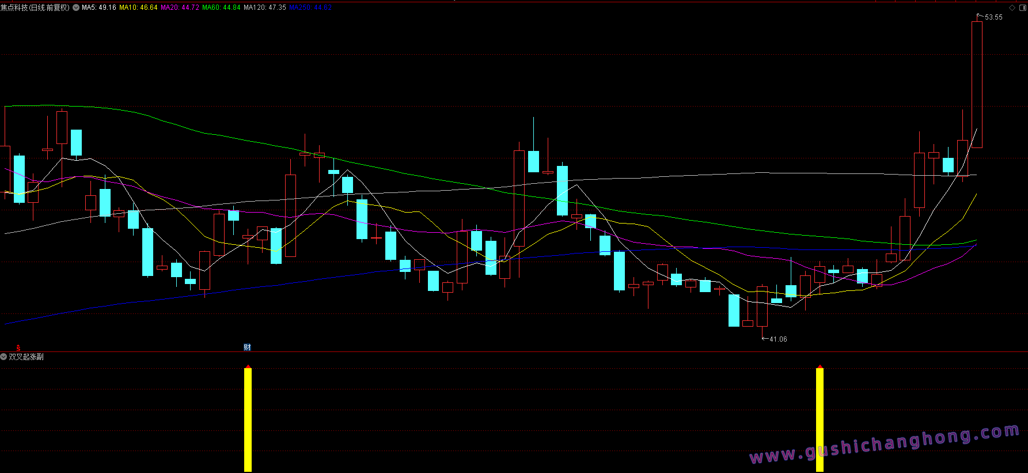1028x473 pixels.
Task: Click the red arrow atop left yellow bar
Action: pyautogui.click(x=248, y=366)
